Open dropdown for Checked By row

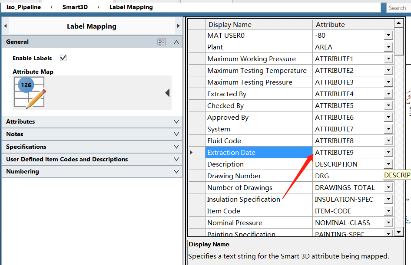point(388,105)
